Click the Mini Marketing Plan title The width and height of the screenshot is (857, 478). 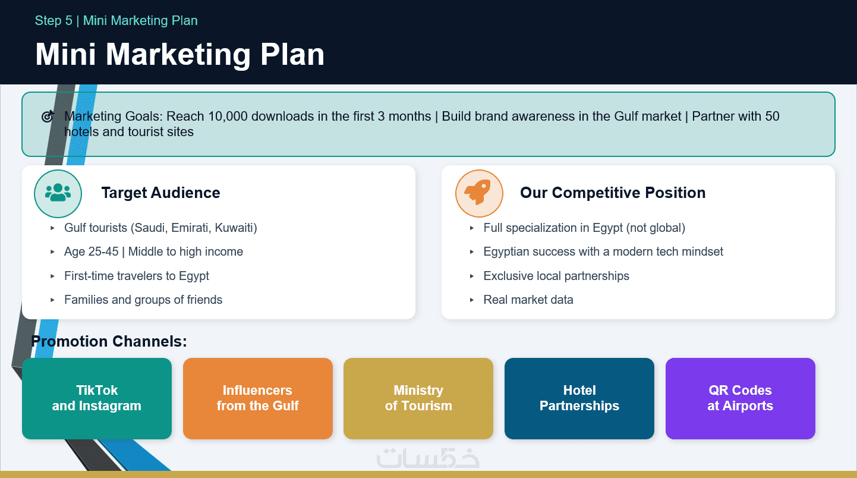tap(180, 55)
